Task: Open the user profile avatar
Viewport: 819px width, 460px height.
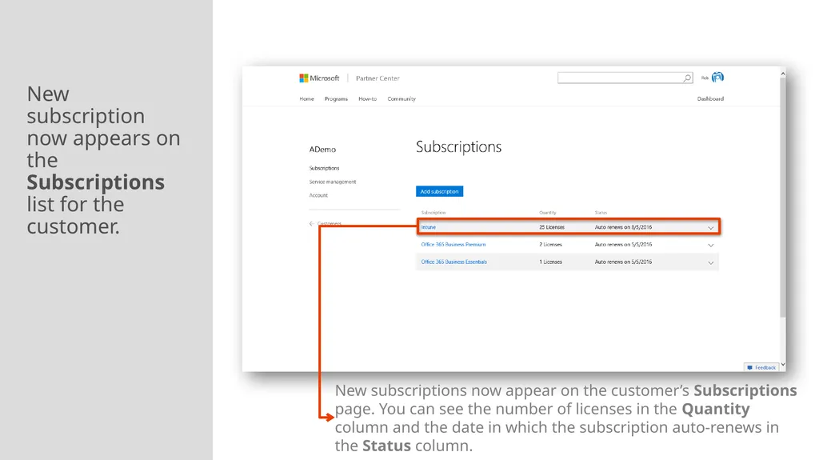Action: pyautogui.click(x=718, y=78)
